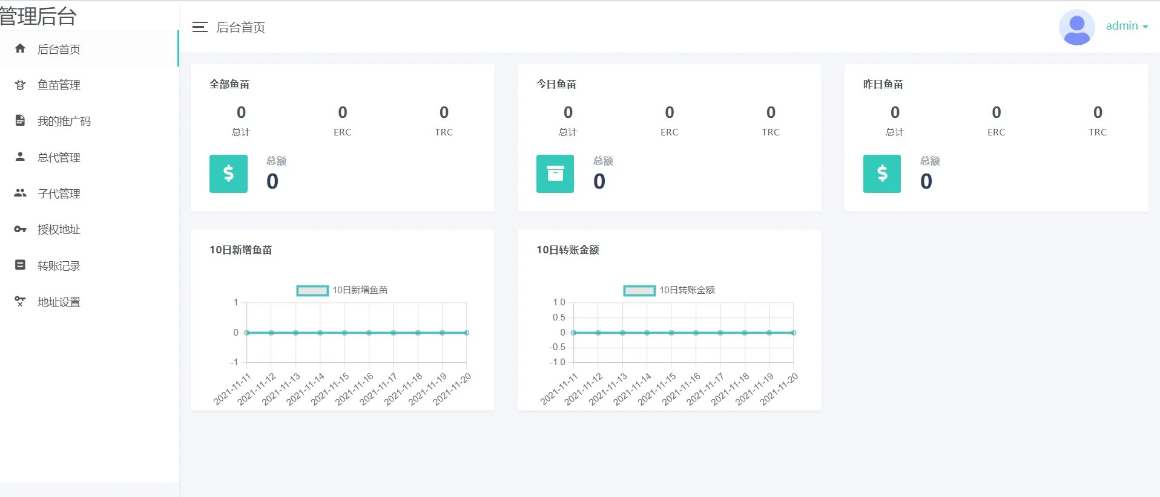Open the 鱼苗管理 menu item

59,85
